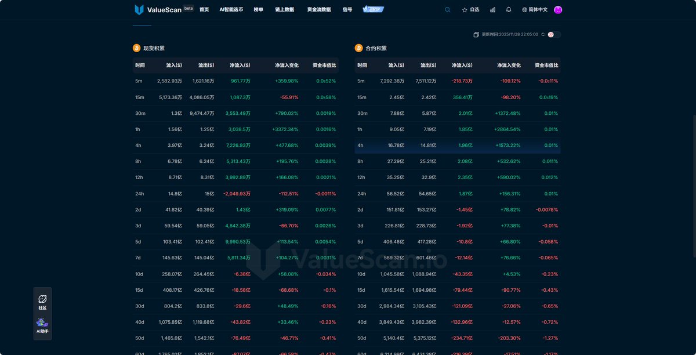
Task: Open the AI智能选币 page
Action: (231, 9)
